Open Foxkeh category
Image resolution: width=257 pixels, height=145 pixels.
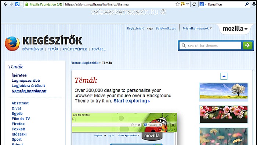point(18,129)
